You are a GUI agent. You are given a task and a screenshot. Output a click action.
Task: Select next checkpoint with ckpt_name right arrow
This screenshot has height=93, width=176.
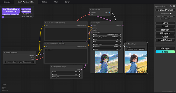coord(33,62)
